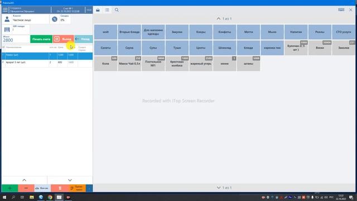Switch to list view icon
The width and height of the screenshot is (357, 201).
click(107, 10)
